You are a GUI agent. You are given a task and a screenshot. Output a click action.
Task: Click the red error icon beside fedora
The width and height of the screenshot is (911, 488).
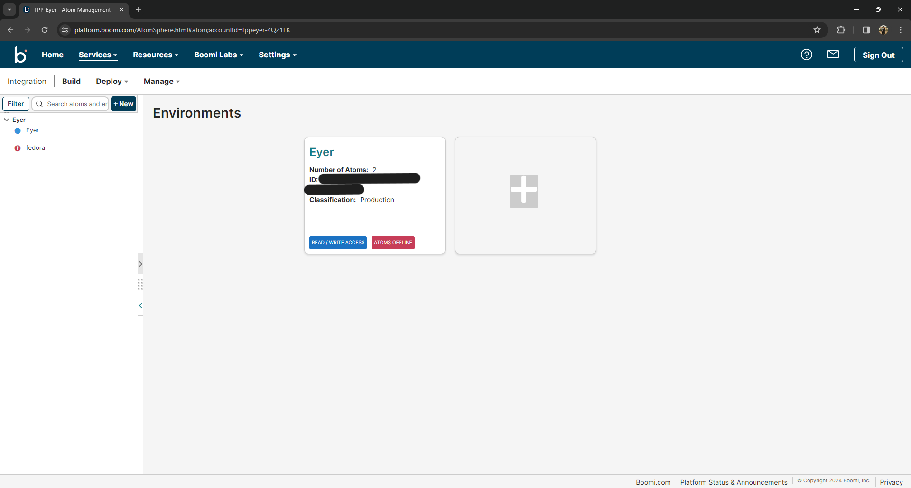coord(18,148)
